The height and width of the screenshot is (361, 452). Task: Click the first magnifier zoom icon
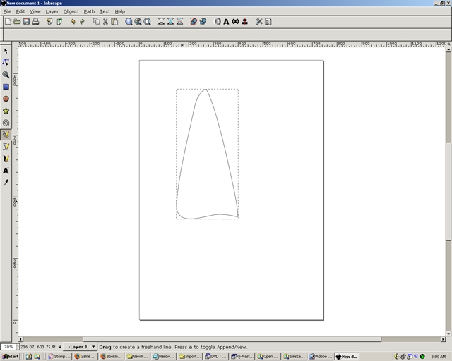pos(129,22)
